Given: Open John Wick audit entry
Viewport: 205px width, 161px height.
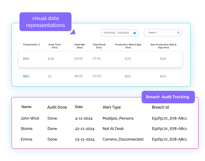Looking at the screenshot, I should click(x=30, y=118).
